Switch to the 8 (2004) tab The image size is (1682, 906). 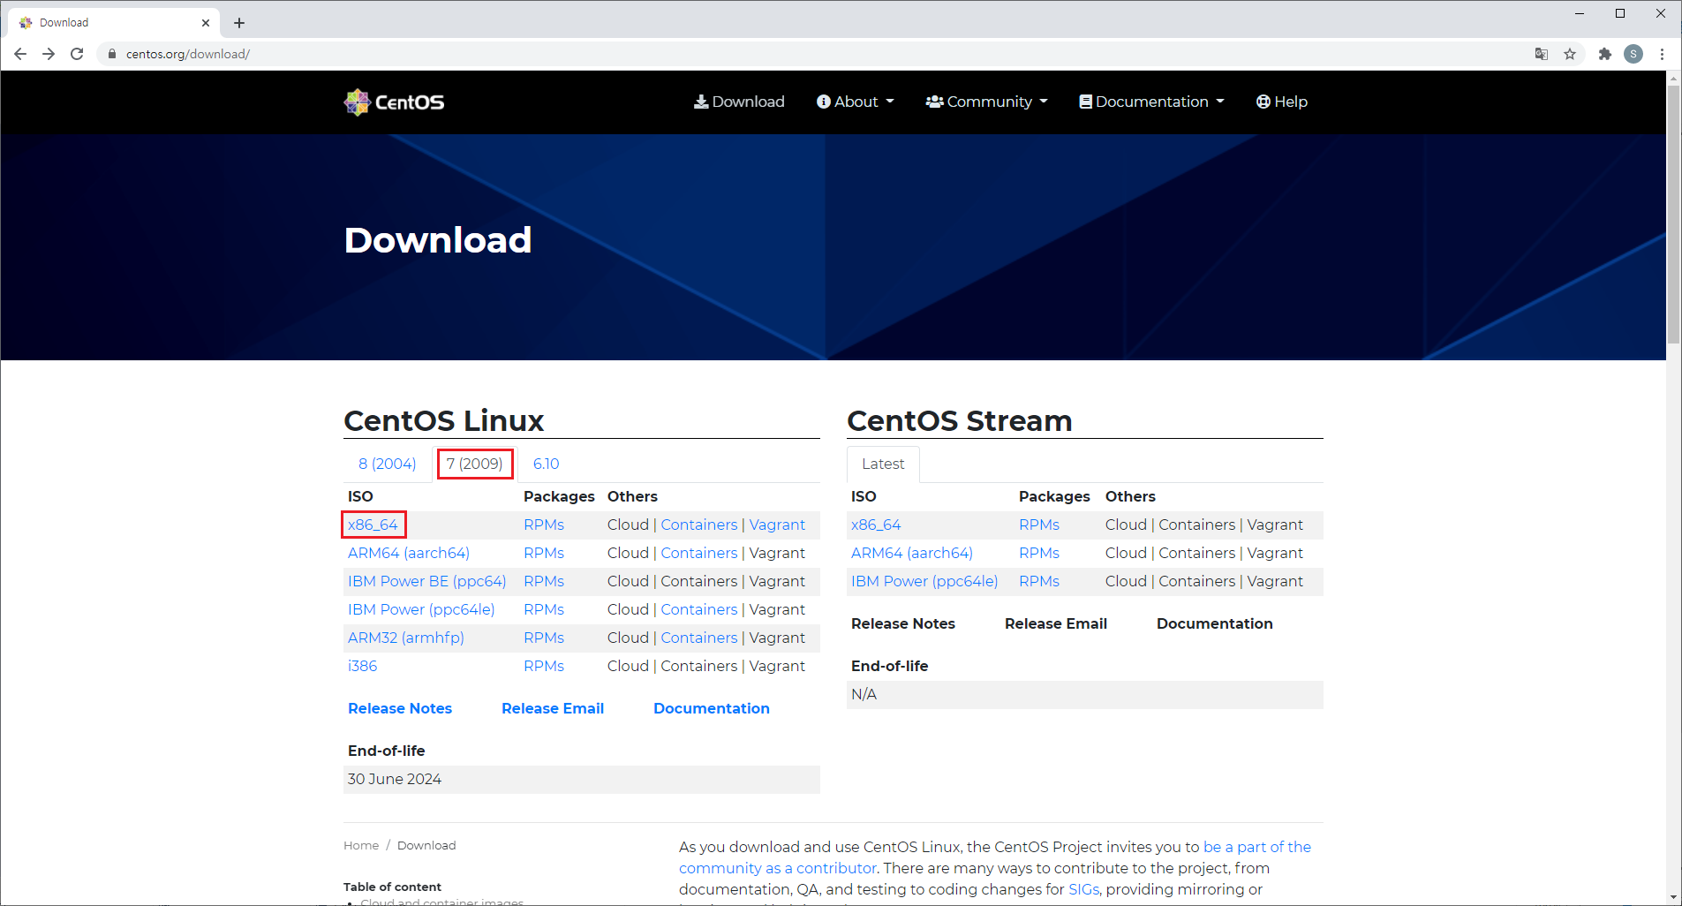click(388, 464)
